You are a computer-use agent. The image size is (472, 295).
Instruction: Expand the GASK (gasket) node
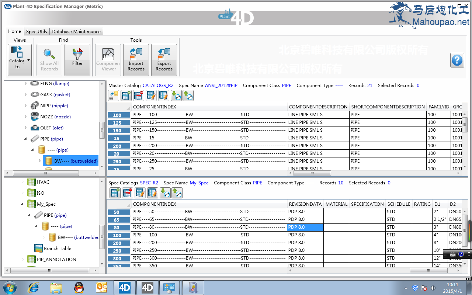[x=26, y=95]
